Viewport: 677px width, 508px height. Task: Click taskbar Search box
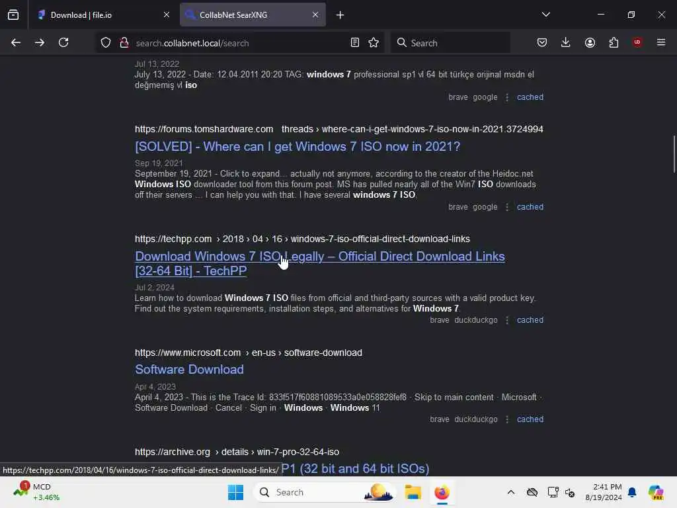pos(325,492)
